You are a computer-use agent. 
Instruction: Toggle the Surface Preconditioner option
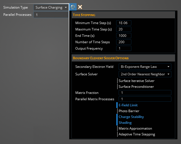coord(136,87)
